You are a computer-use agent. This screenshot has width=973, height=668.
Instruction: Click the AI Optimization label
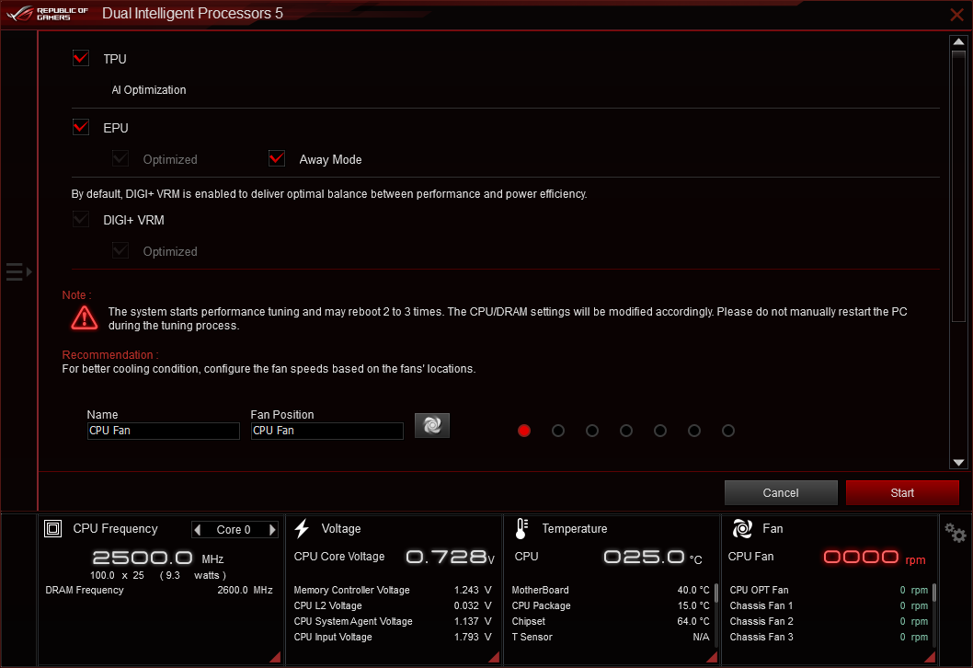pyautogui.click(x=149, y=90)
